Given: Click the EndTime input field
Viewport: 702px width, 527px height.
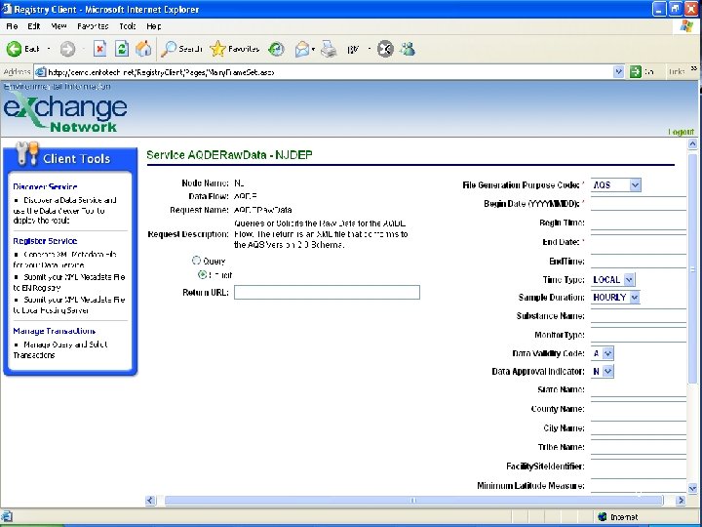Looking at the screenshot, I should tap(638, 261).
